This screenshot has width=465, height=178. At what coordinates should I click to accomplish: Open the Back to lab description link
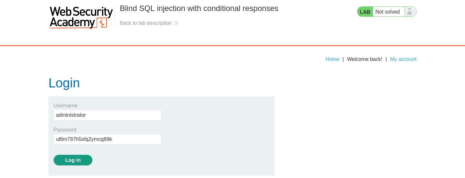146,23
